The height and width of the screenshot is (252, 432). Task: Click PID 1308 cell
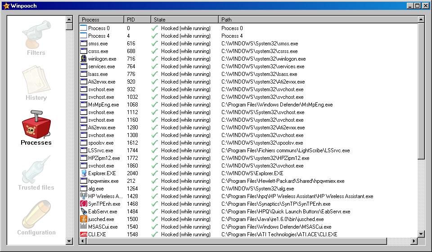(132, 135)
